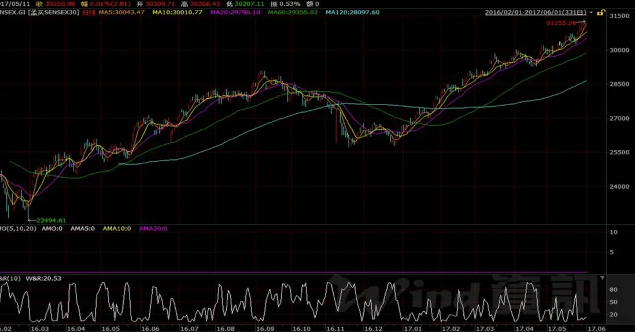Click the 24000 price axis label

pyautogui.click(x=619, y=186)
